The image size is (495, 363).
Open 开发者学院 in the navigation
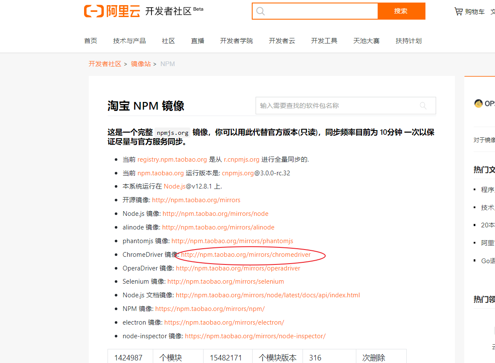click(236, 41)
